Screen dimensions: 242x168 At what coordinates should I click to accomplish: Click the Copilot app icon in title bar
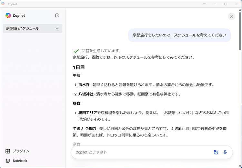[x=3, y=4]
